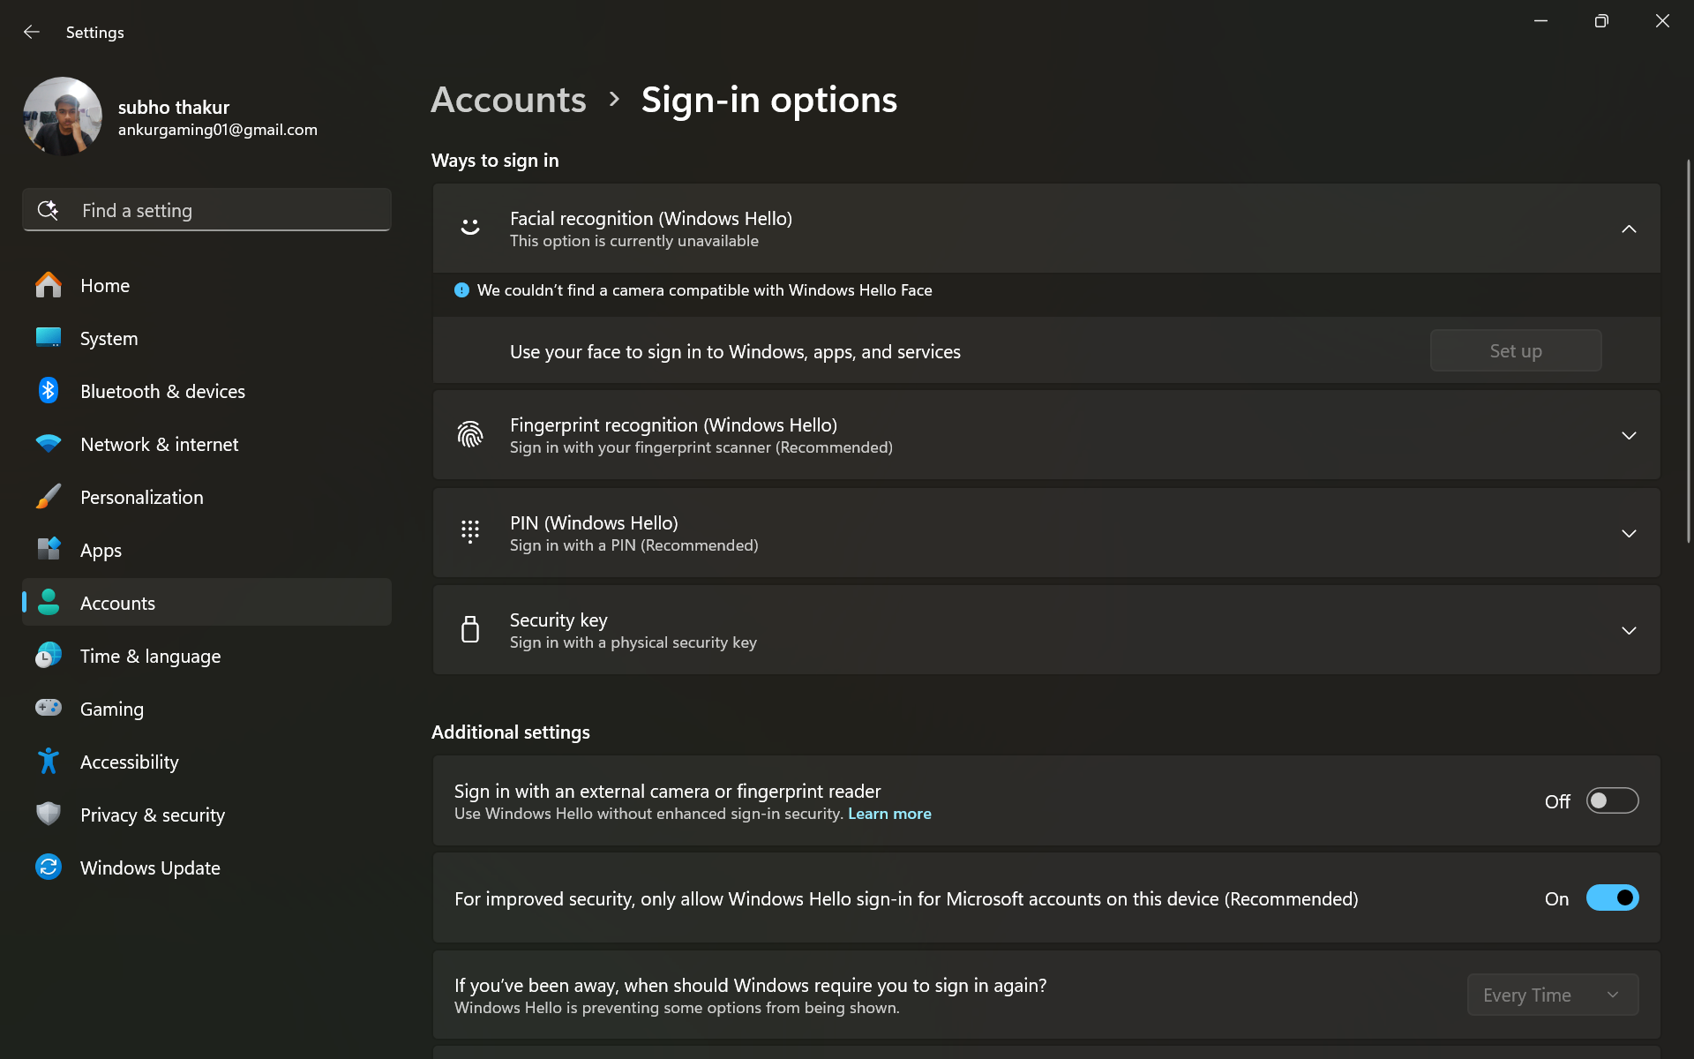Click the Windows Update refresh icon
This screenshot has width=1694, height=1059.
click(x=49, y=867)
